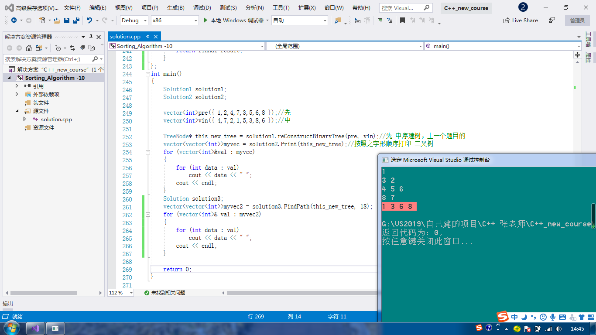This screenshot has height=335, width=596.
Task: Click the Comment Selection icon
Action: [x=380, y=21]
